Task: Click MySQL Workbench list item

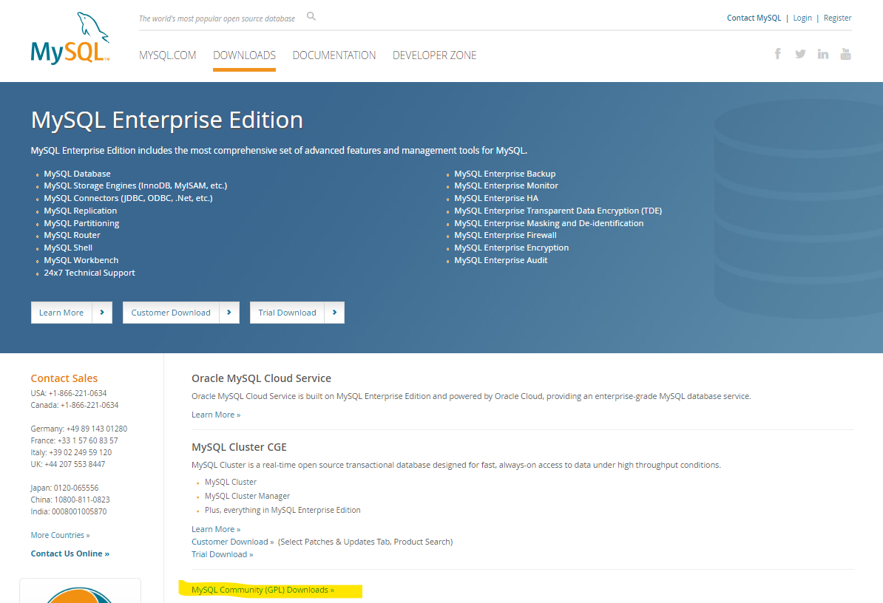Action: click(x=81, y=260)
